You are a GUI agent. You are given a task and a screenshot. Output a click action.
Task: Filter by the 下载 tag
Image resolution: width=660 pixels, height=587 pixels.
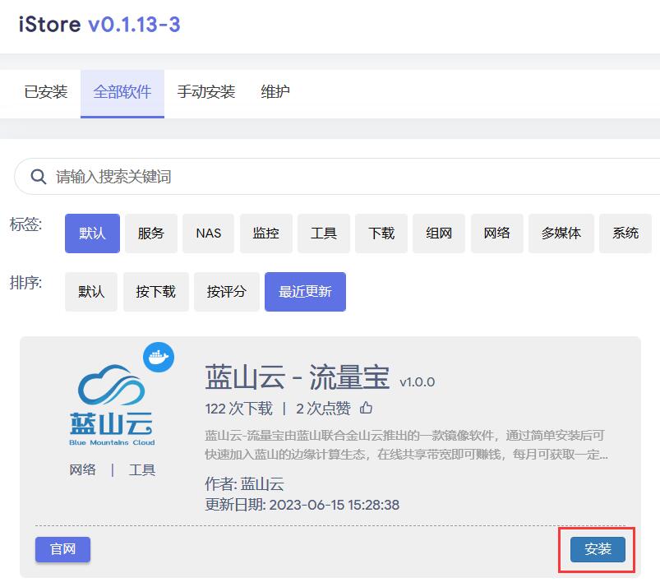click(381, 233)
